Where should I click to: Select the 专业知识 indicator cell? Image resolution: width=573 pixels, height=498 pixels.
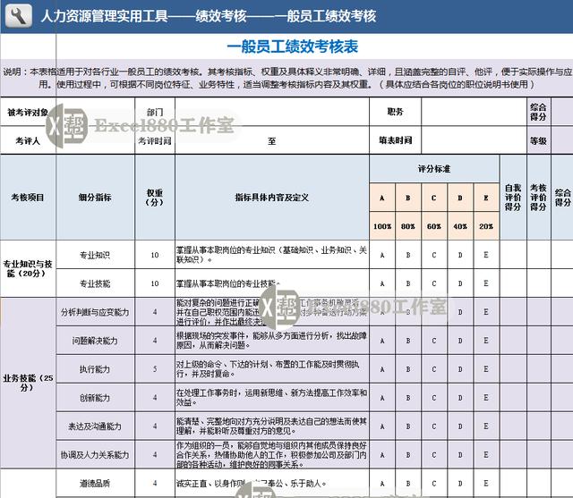coord(96,255)
